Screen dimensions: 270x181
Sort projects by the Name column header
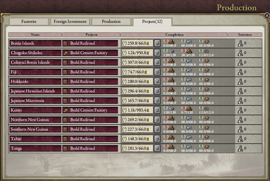tap(35, 35)
